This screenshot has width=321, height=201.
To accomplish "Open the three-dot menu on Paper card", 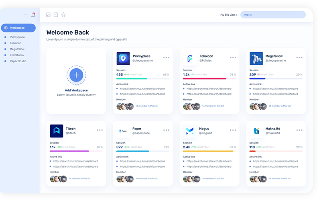I will pos(166,130).
